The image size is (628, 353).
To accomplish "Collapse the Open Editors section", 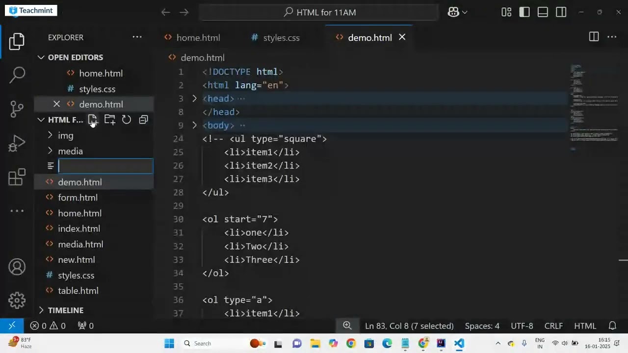I will (41, 57).
